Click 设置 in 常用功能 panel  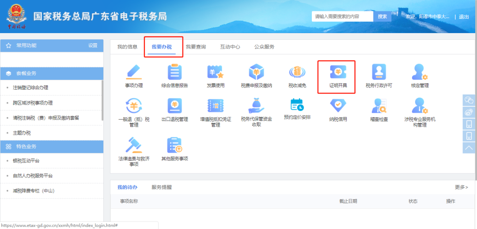93,45
